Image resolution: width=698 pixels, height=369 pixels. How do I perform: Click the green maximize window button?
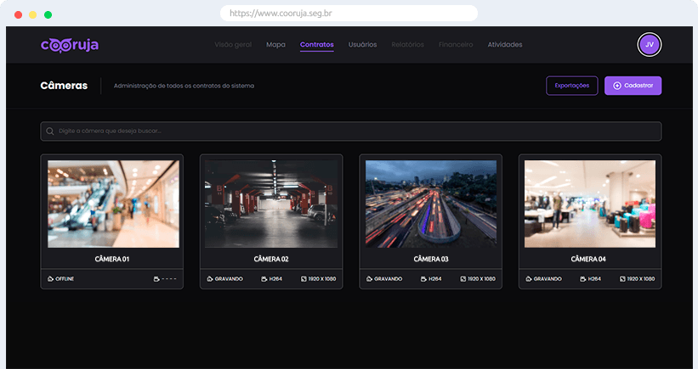[48, 15]
